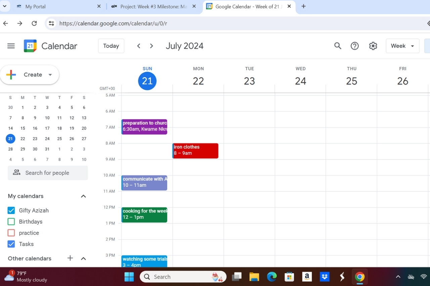Collapse the Other calendars section
430x286 pixels.
[x=83, y=258]
